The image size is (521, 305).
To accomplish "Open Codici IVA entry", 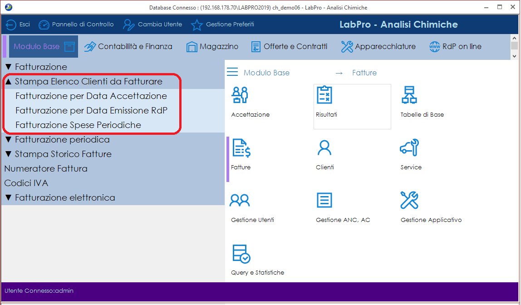I will [x=26, y=183].
